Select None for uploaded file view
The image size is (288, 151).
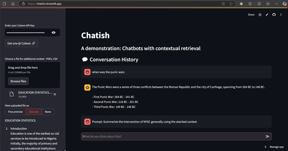[48, 112]
